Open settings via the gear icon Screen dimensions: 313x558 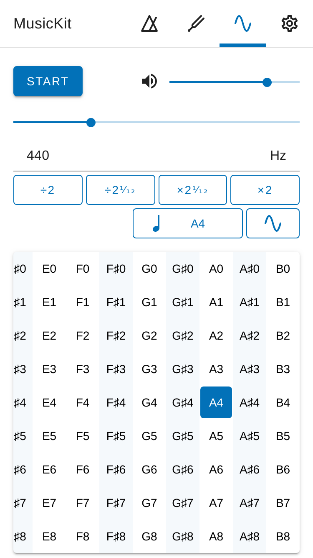(290, 23)
